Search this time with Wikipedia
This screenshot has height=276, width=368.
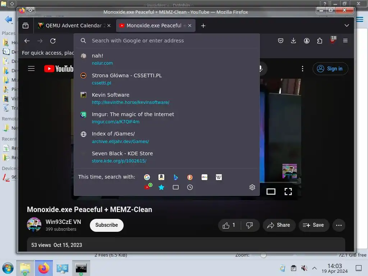pyautogui.click(x=219, y=177)
